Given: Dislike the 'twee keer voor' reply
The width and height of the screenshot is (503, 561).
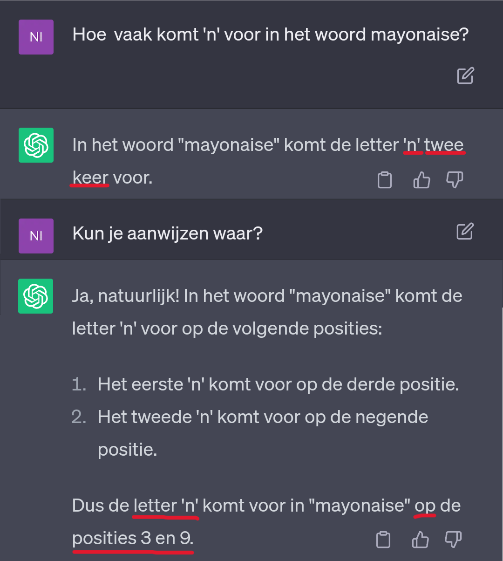Looking at the screenshot, I should pos(455,180).
